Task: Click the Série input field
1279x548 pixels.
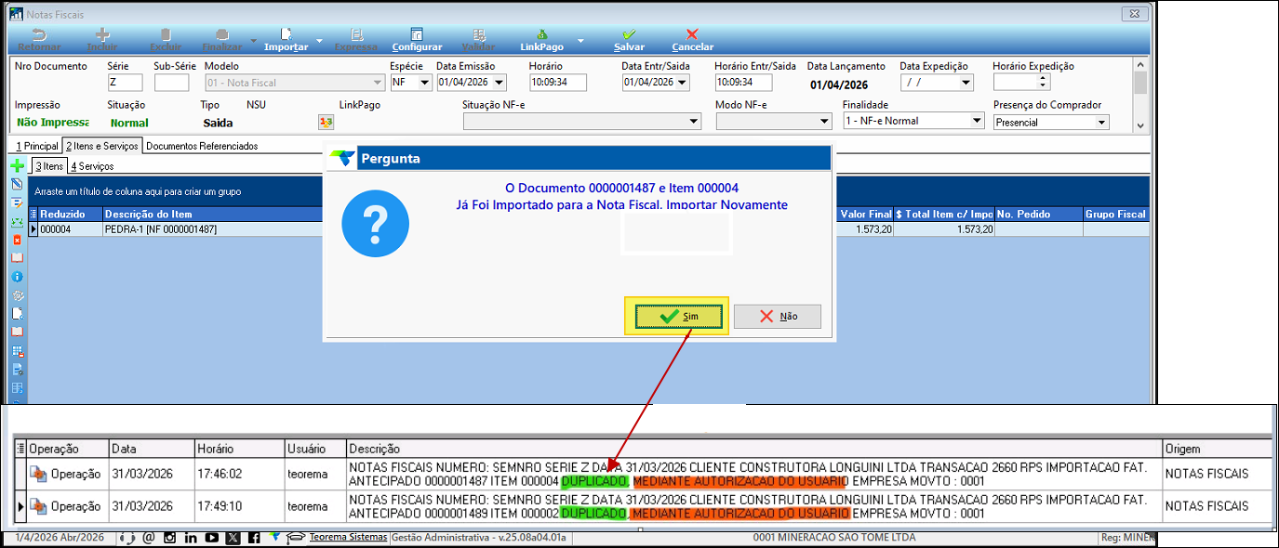Action: pos(125,82)
